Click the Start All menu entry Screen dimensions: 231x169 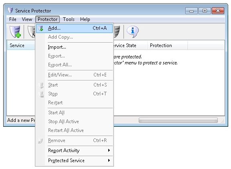(x=75, y=113)
